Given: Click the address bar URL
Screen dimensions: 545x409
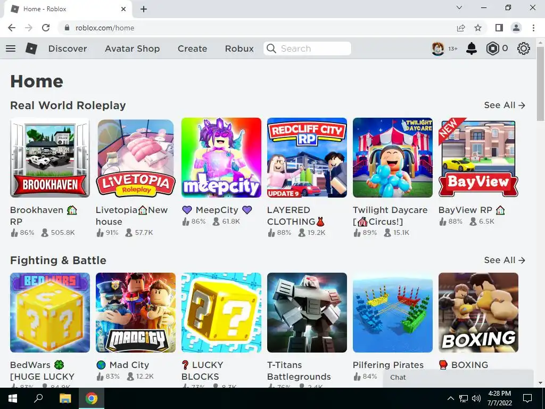Looking at the screenshot, I should 105,28.
